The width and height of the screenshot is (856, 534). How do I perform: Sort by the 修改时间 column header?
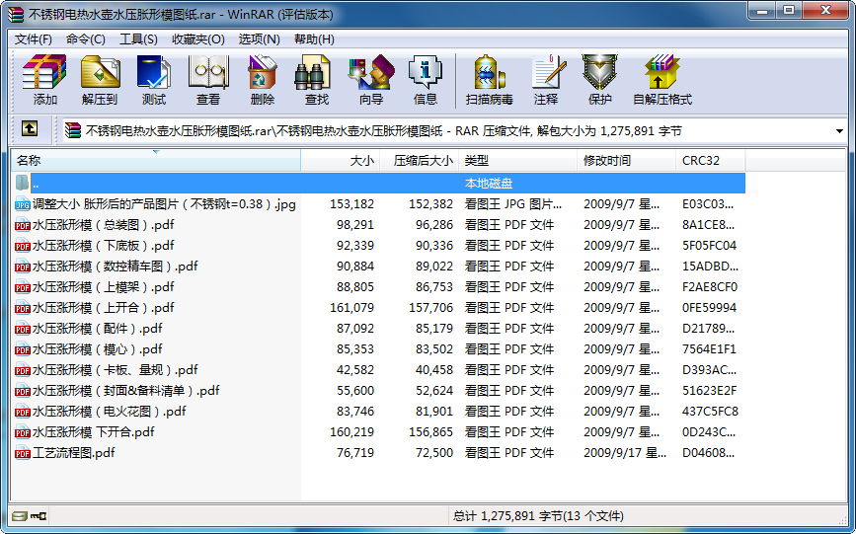[627, 161]
